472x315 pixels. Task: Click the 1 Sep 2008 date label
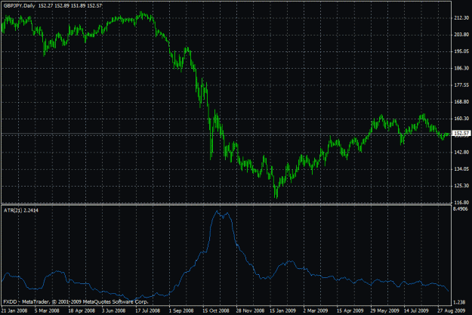[x=181, y=310]
